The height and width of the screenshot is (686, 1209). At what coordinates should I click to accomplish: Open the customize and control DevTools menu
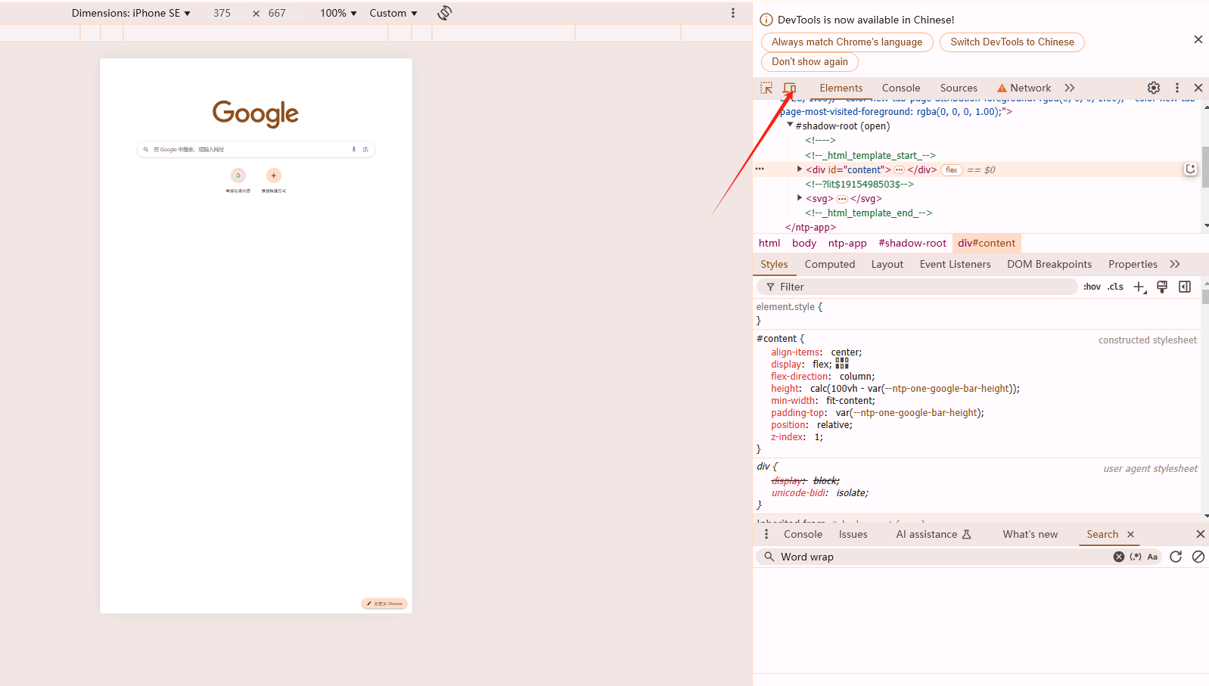(x=1176, y=88)
